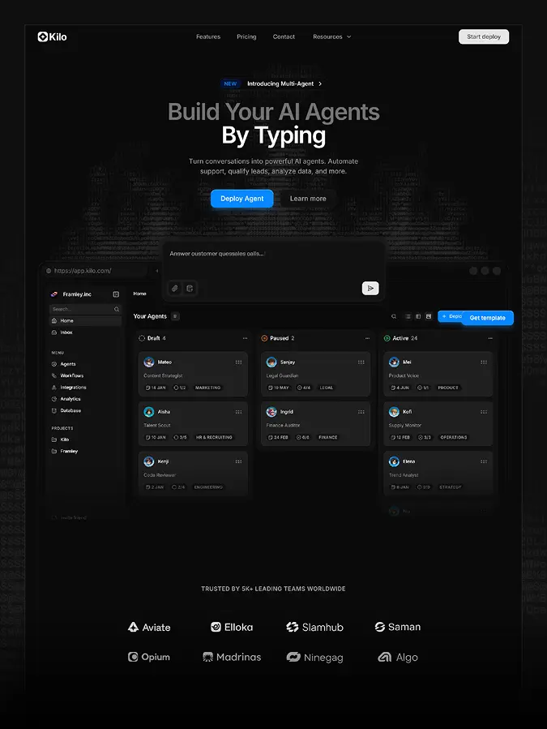Click the Algo logo
Viewport: 547px width, 729px height.
point(398,657)
